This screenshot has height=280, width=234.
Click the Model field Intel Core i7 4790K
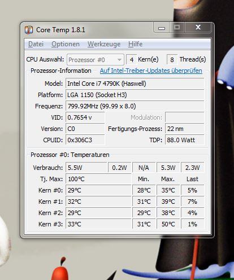pos(135,84)
